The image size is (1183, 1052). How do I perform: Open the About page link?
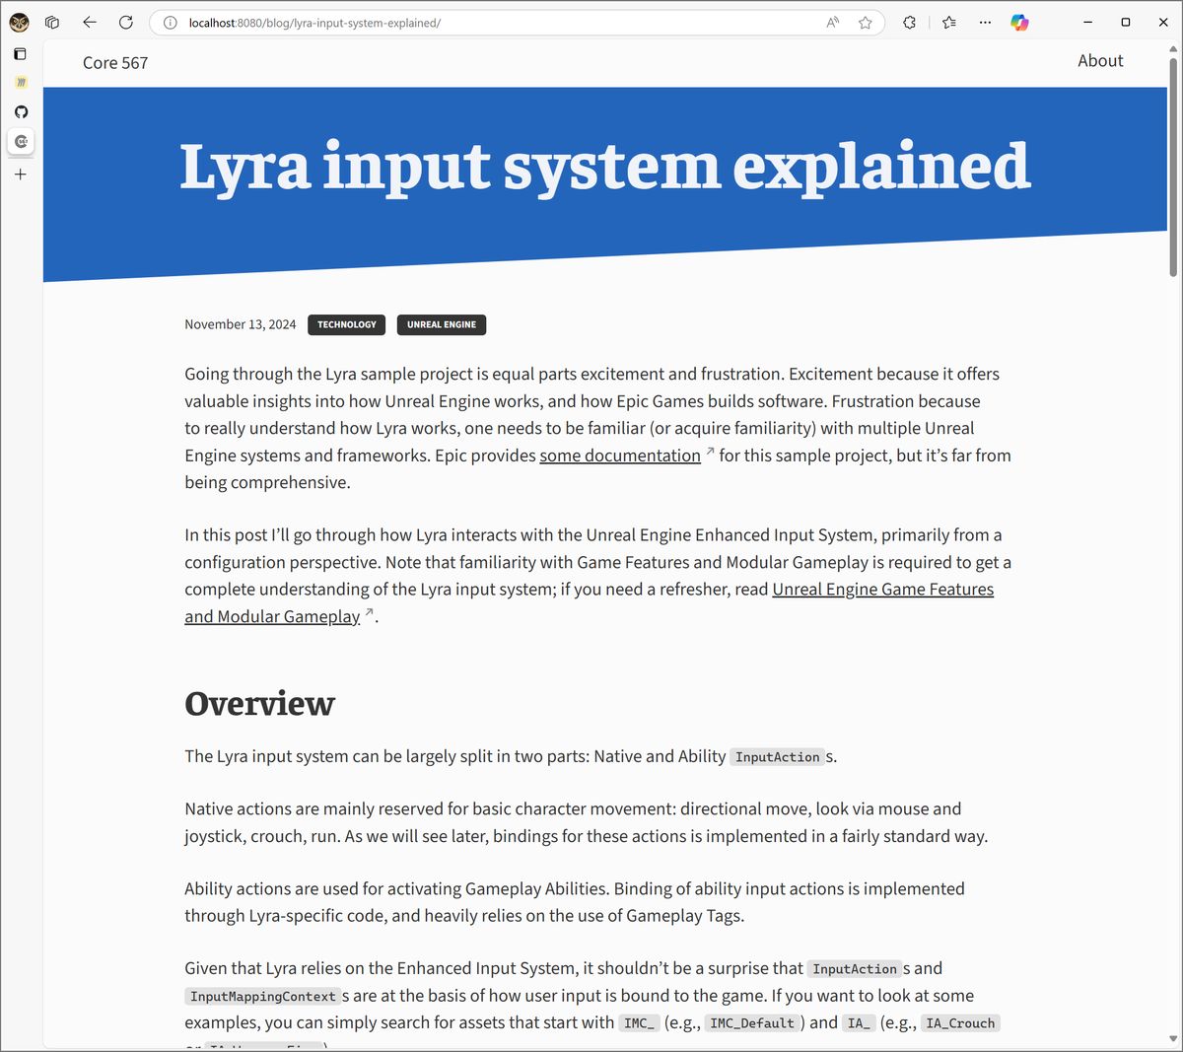coord(1100,60)
